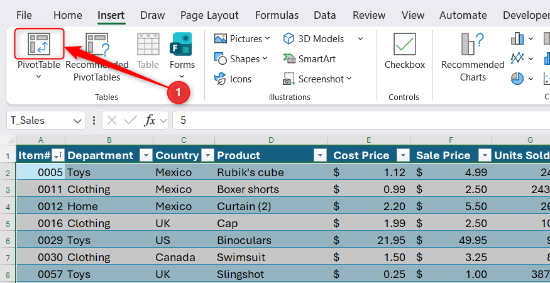Insert a column or bar chart
Image resolution: width=550 pixels, height=283 pixels.
[x=517, y=38]
